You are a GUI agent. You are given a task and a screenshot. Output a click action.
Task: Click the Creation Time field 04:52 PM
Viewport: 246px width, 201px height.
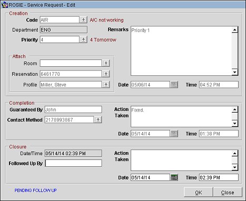(x=219, y=85)
